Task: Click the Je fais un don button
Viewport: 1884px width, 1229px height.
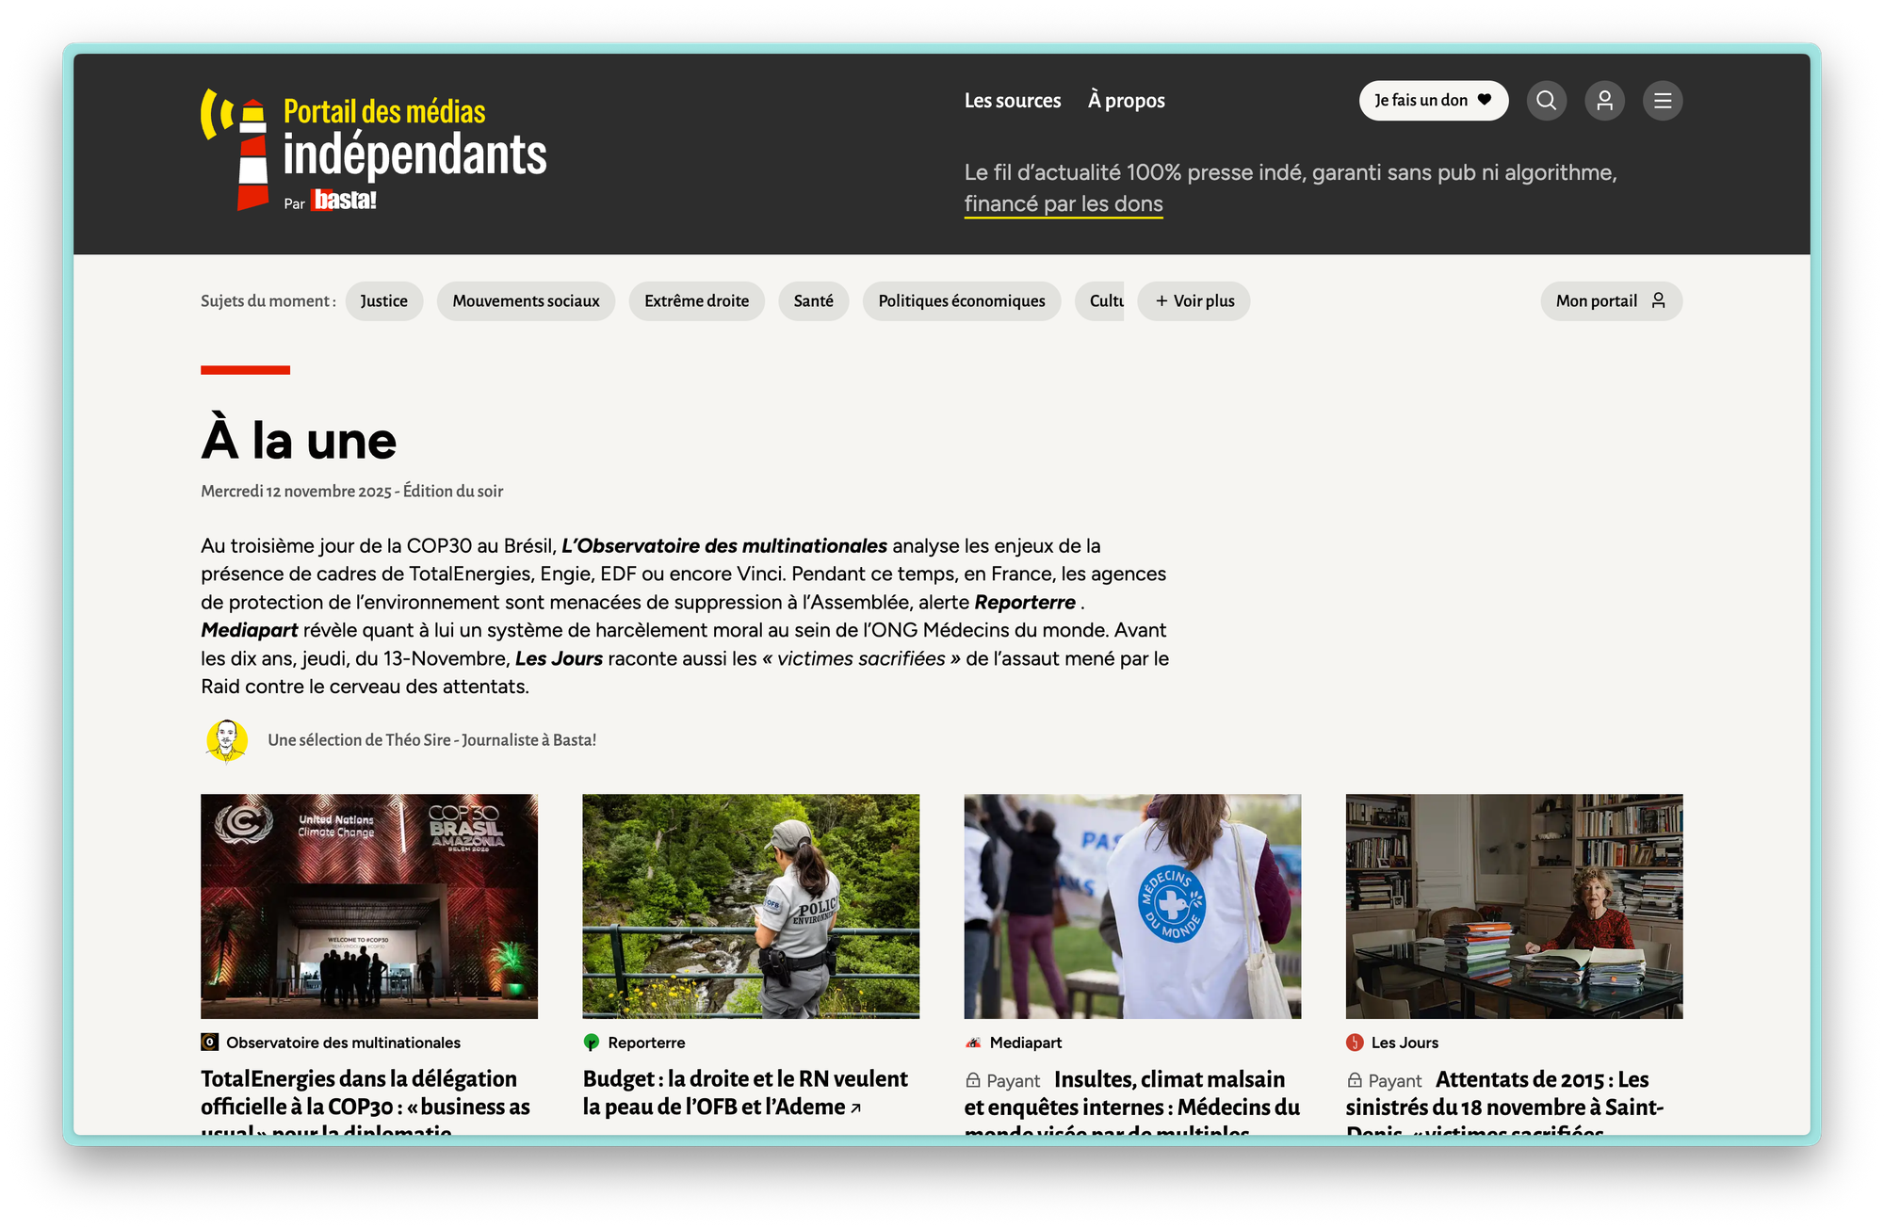Action: (x=1433, y=101)
